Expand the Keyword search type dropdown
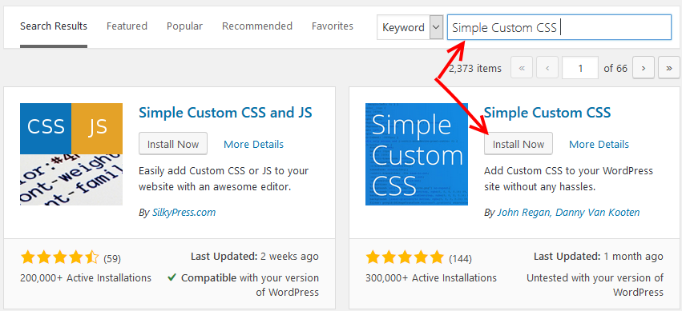 [x=410, y=27]
